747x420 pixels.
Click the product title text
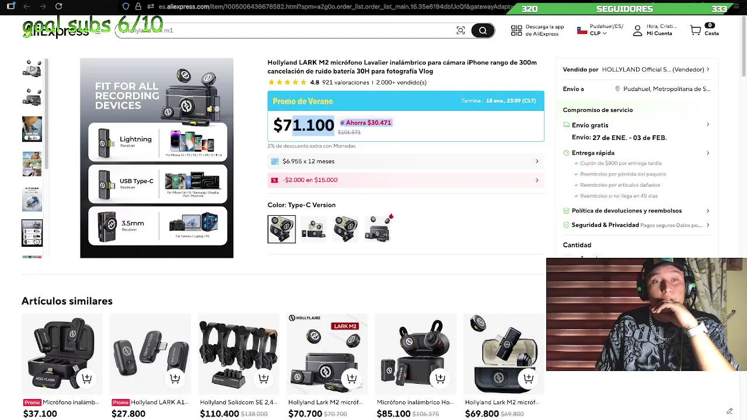point(402,66)
